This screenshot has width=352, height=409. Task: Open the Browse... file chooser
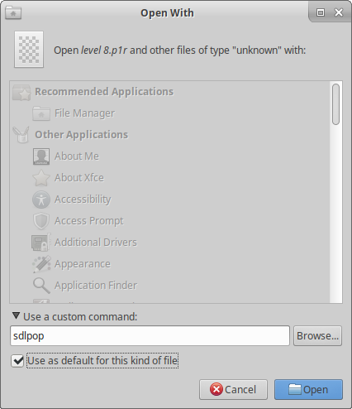pos(317,336)
